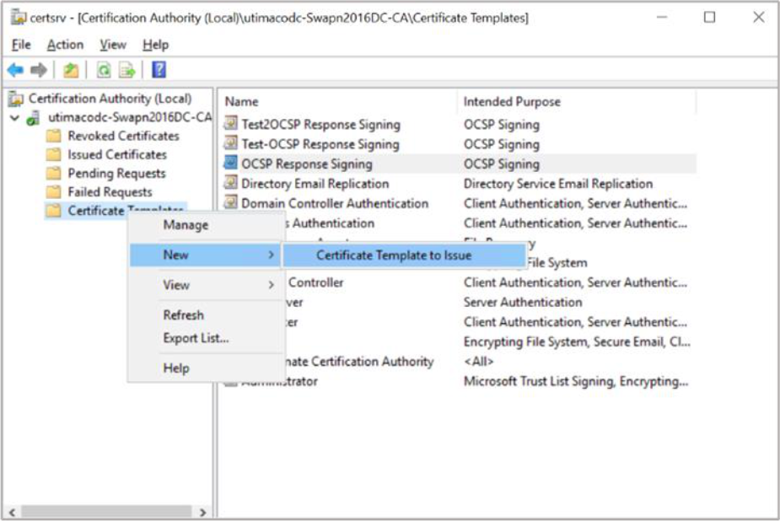Click the Back arrow toolbar icon

[15, 70]
